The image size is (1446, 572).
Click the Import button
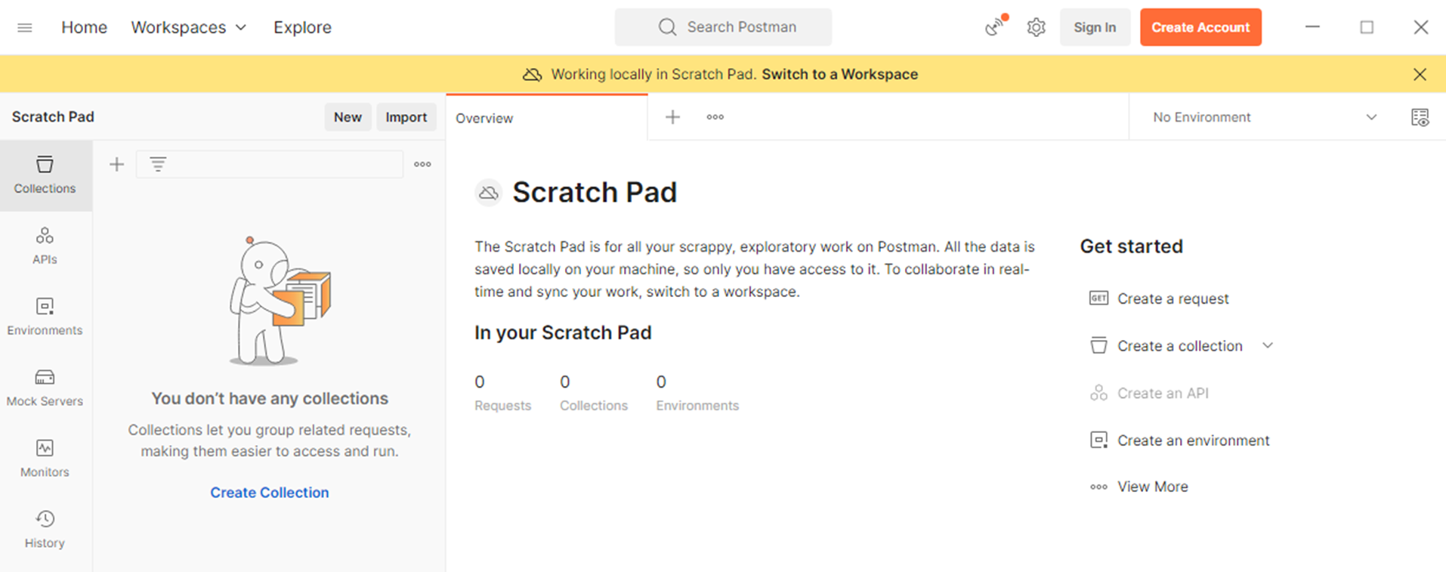[406, 117]
